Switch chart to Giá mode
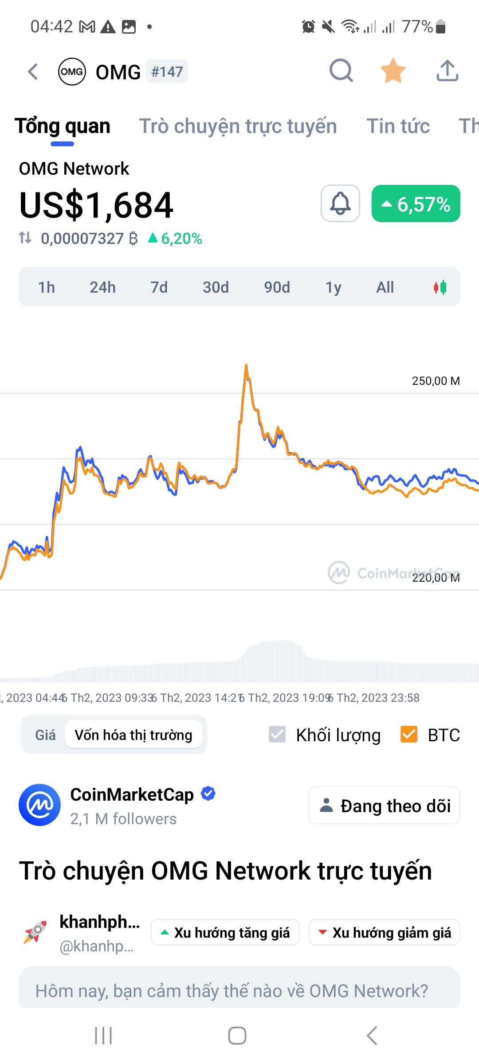Image resolution: width=479 pixels, height=1064 pixels. coord(45,735)
